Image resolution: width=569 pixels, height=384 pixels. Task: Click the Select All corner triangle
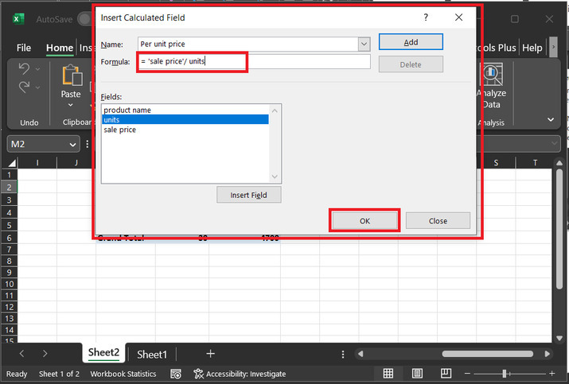click(12, 163)
